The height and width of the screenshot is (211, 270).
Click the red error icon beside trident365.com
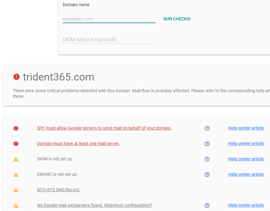click(x=16, y=77)
